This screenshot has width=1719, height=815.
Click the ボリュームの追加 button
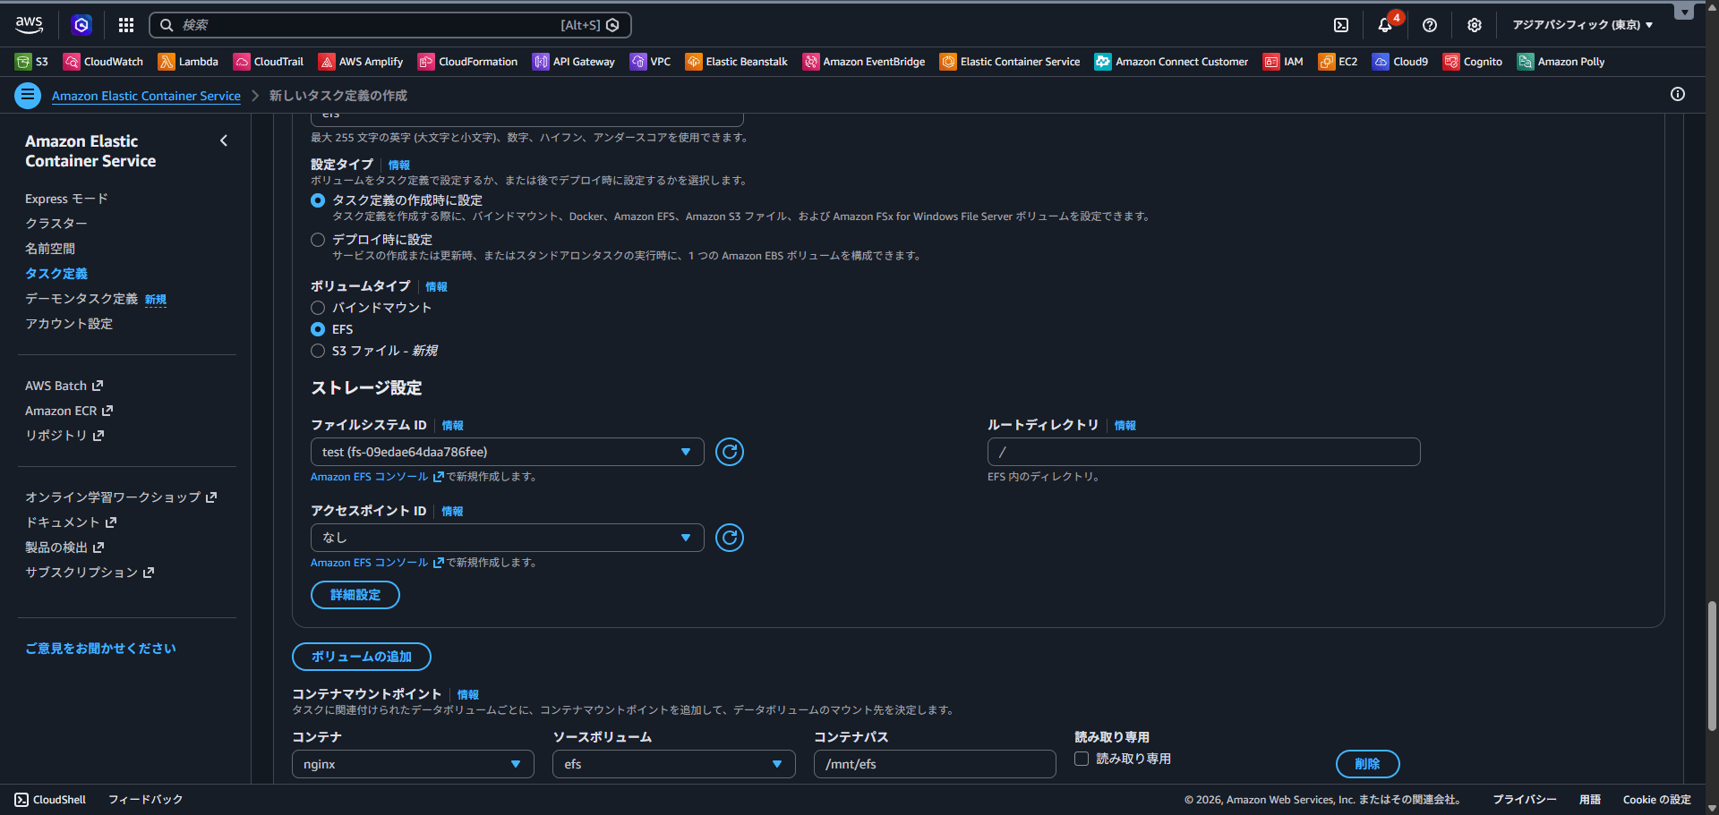[x=362, y=657]
